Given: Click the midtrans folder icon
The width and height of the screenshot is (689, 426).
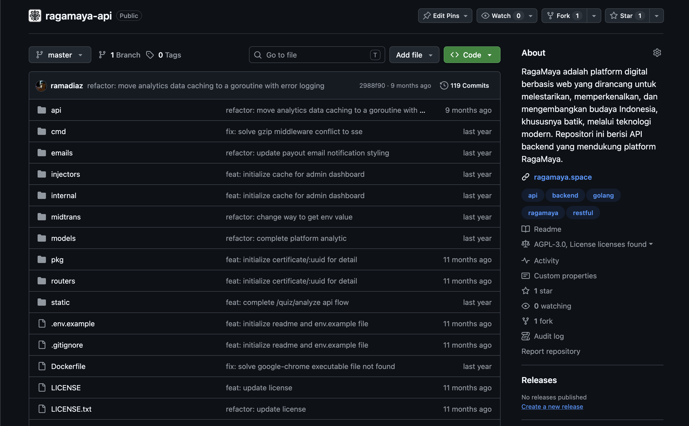Looking at the screenshot, I should coord(42,217).
